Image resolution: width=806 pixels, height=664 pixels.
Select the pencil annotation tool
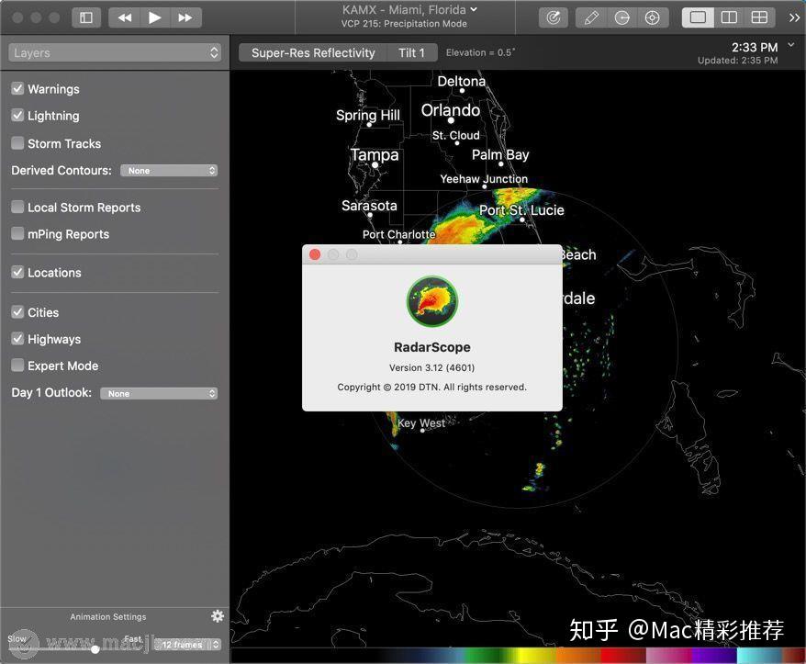590,17
